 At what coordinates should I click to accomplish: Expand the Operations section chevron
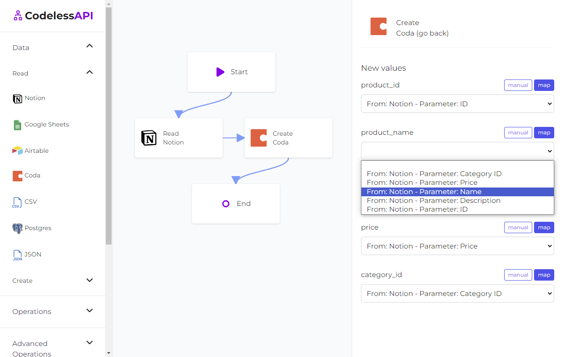90,310
